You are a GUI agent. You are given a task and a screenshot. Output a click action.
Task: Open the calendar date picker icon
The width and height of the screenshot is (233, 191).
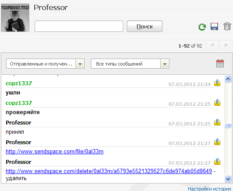(220, 63)
